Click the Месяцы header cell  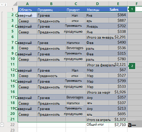pos(97,9)
